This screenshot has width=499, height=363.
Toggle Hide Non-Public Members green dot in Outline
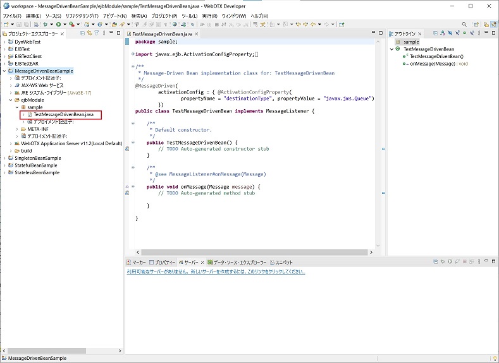click(464, 33)
